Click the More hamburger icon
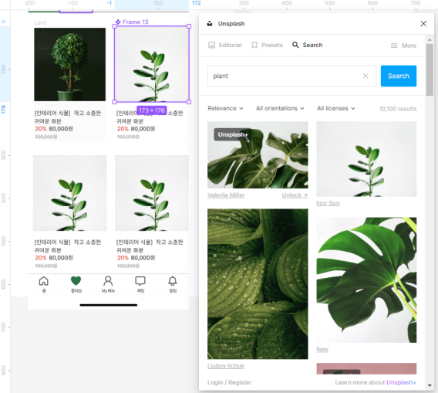Image resolution: width=438 pixels, height=393 pixels. tap(394, 46)
